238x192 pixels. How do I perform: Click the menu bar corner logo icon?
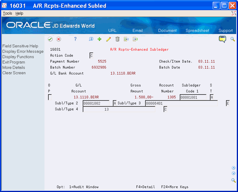pyautogui.click(x=234, y=13)
